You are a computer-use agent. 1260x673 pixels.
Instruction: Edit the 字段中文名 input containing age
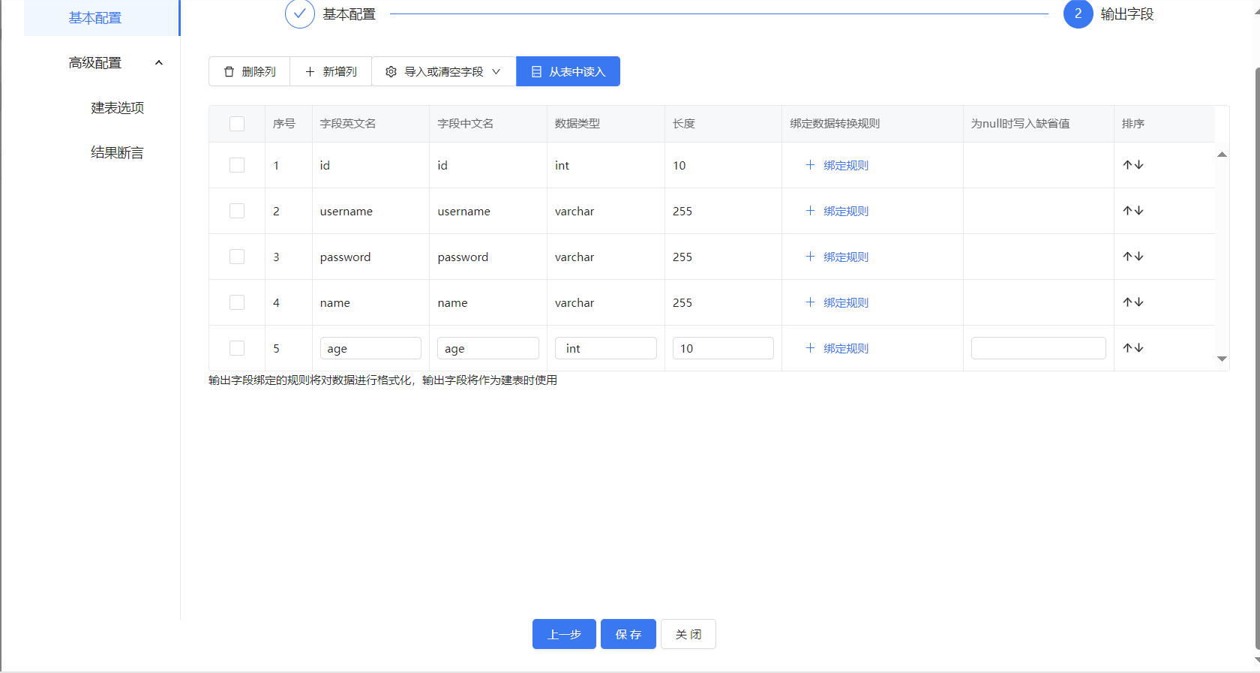(488, 348)
